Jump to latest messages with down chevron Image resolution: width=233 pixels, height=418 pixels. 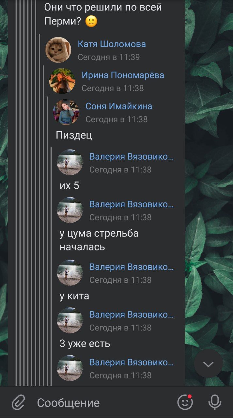pyautogui.click(x=208, y=364)
